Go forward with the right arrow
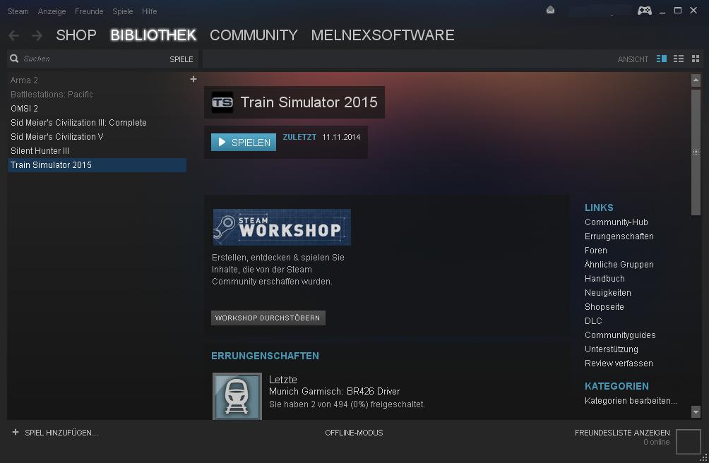Viewport: 709px width, 463px height. click(x=37, y=35)
